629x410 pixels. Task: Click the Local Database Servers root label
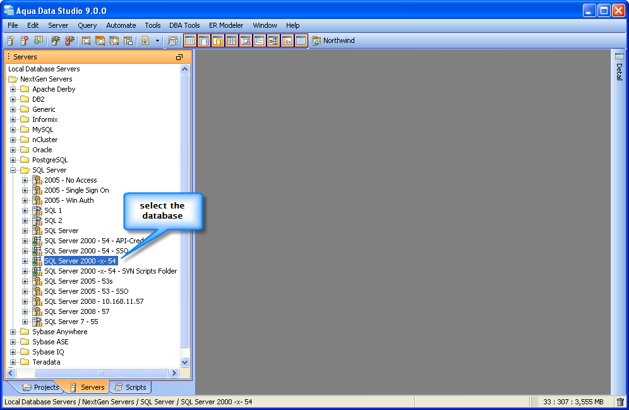click(44, 69)
